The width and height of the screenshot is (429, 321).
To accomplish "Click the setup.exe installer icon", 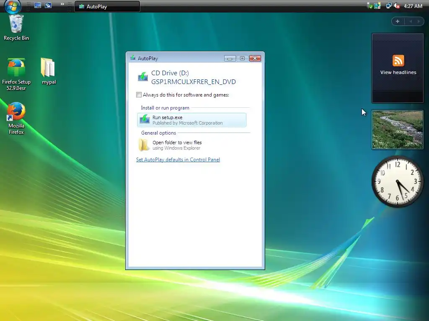I will coord(145,119).
